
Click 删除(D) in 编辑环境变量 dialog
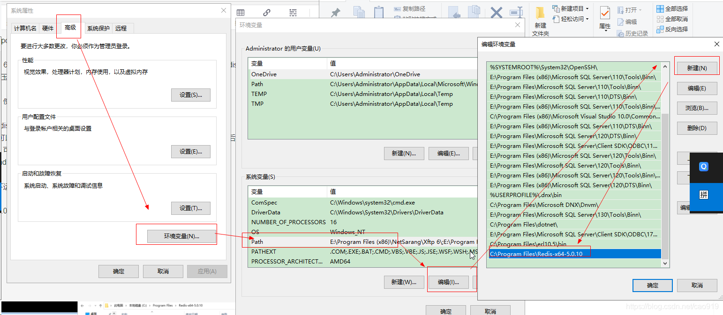point(697,127)
